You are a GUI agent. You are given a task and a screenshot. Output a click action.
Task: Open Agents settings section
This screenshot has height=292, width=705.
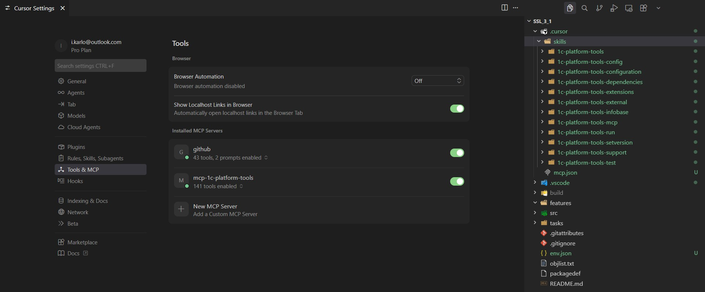pos(101,92)
